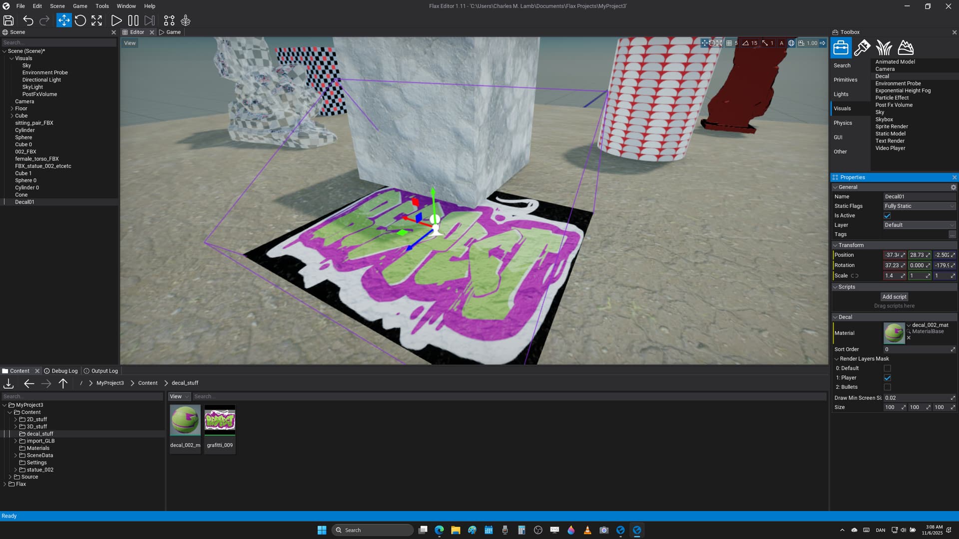Screen dimensions: 959x539
Task: Open the Foliage tab in Toolbox
Action: [x=884, y=48]
